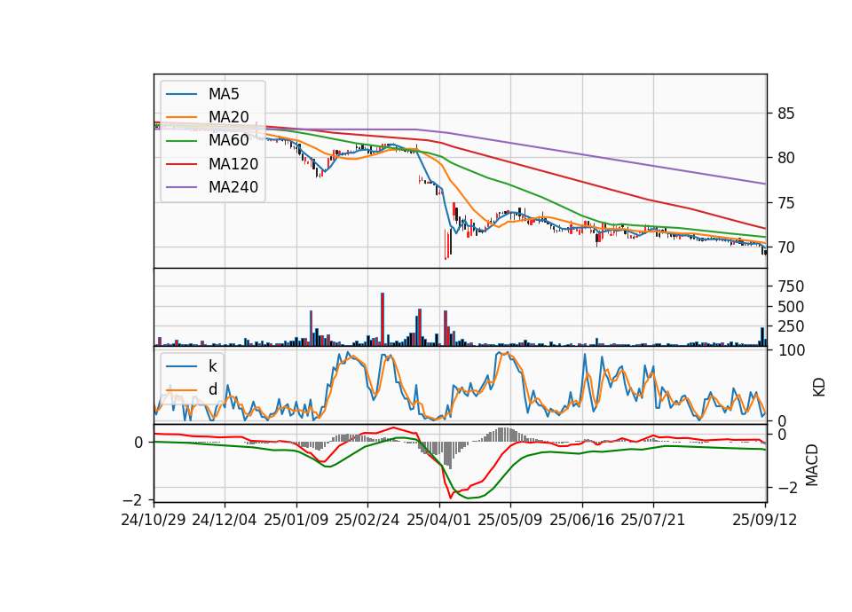Image resolution: width=852 pixels, height=612 pixels.
Task: Click the lowest candlestick after 25/04/01
Action: 446,245
